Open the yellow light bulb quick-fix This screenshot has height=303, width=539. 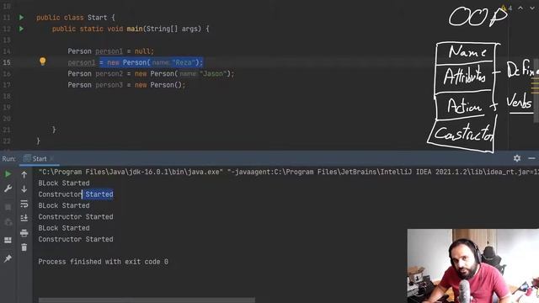point(42,61)
